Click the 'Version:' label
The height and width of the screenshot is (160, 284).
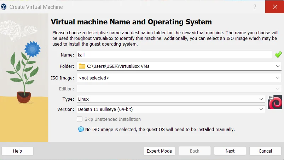pyautogui.click(x=65, y=109)
